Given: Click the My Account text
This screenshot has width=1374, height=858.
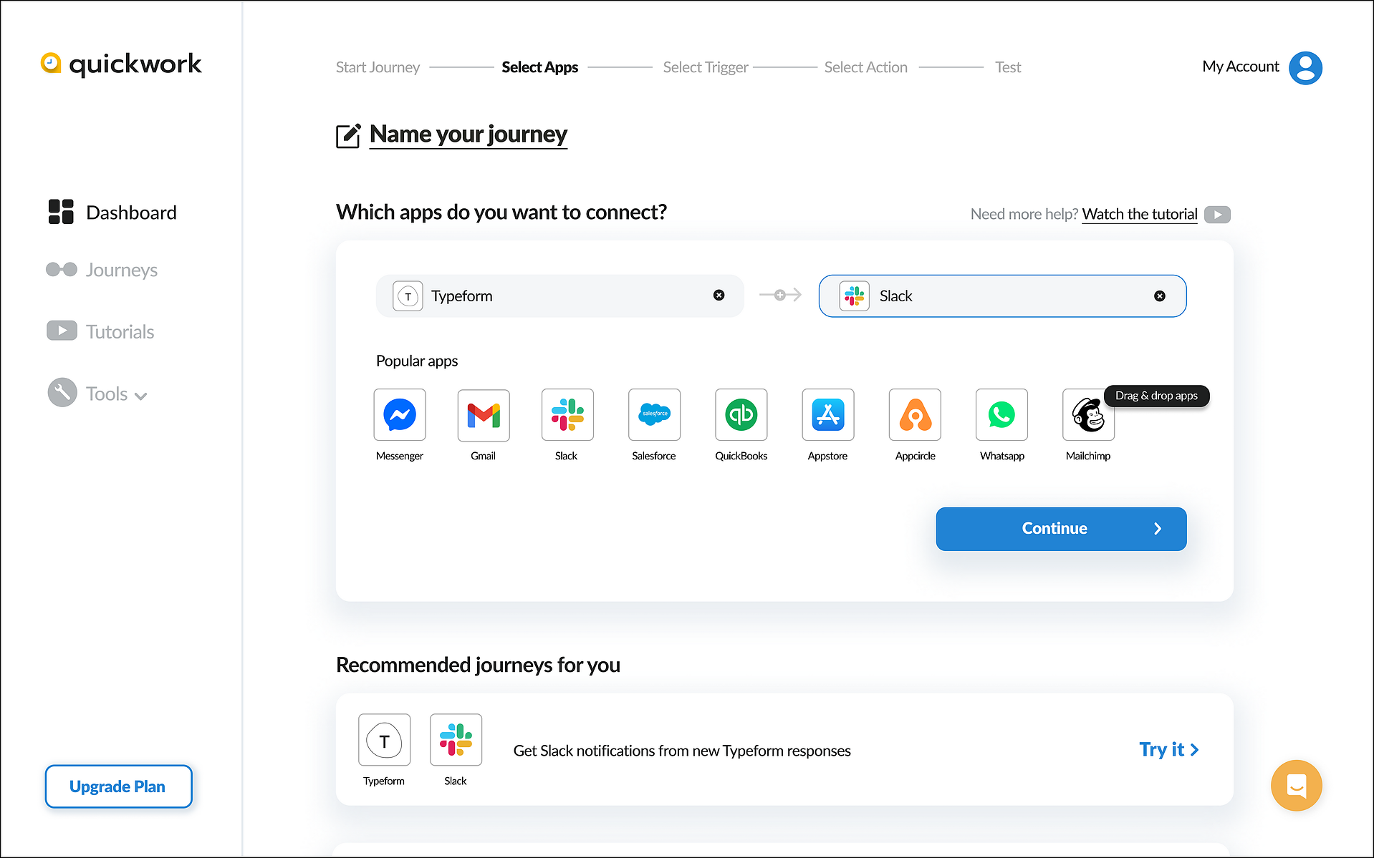Looking at the screenshot, I should [1241, 67].
